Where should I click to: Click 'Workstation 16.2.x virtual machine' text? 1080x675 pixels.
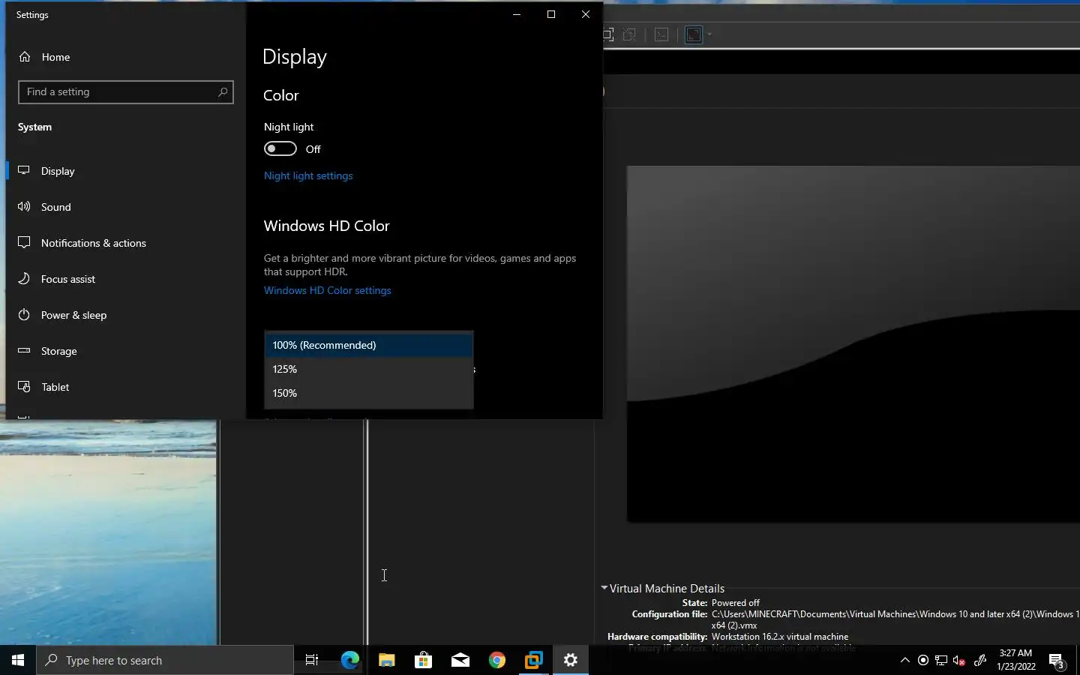(x=780, y=637)
